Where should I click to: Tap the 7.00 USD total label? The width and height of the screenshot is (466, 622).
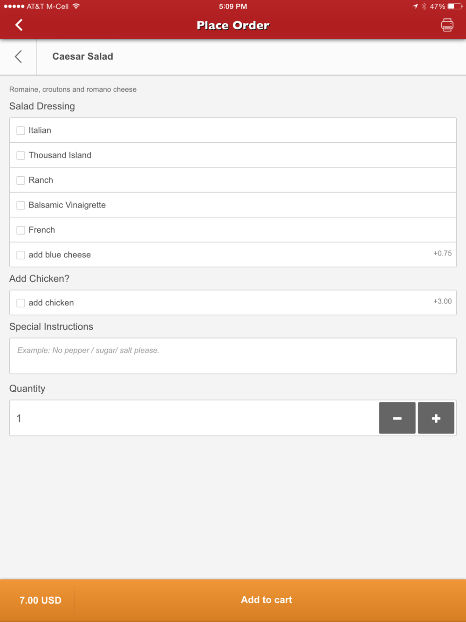point(41,601)
